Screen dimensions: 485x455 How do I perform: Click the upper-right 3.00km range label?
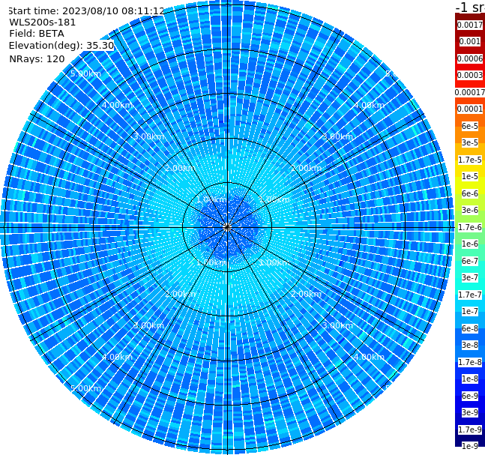click(338, 136)
